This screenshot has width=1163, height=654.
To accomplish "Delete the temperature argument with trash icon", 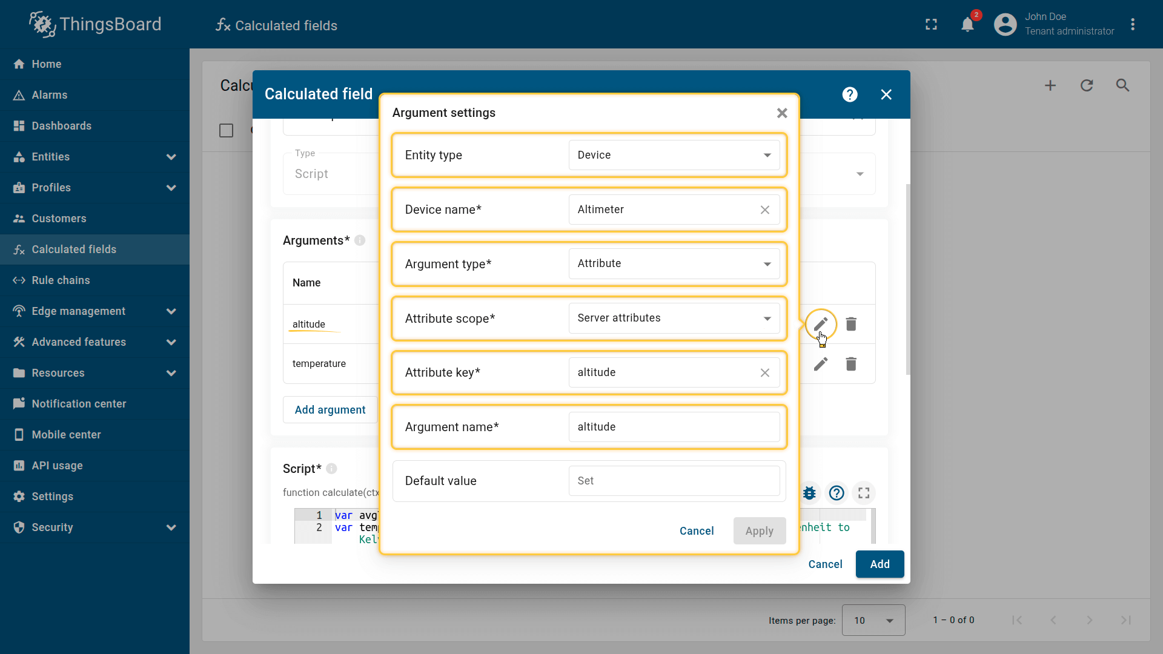I will point(850,364).
